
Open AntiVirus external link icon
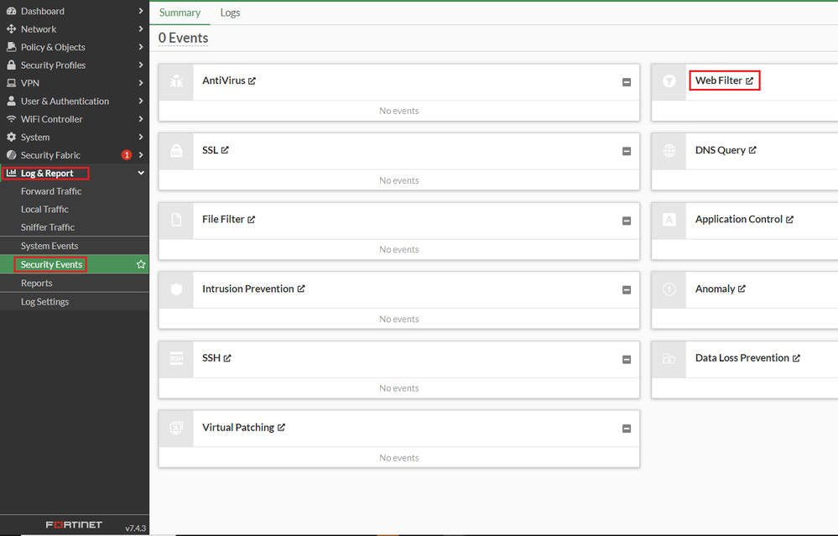pos(252,81)
